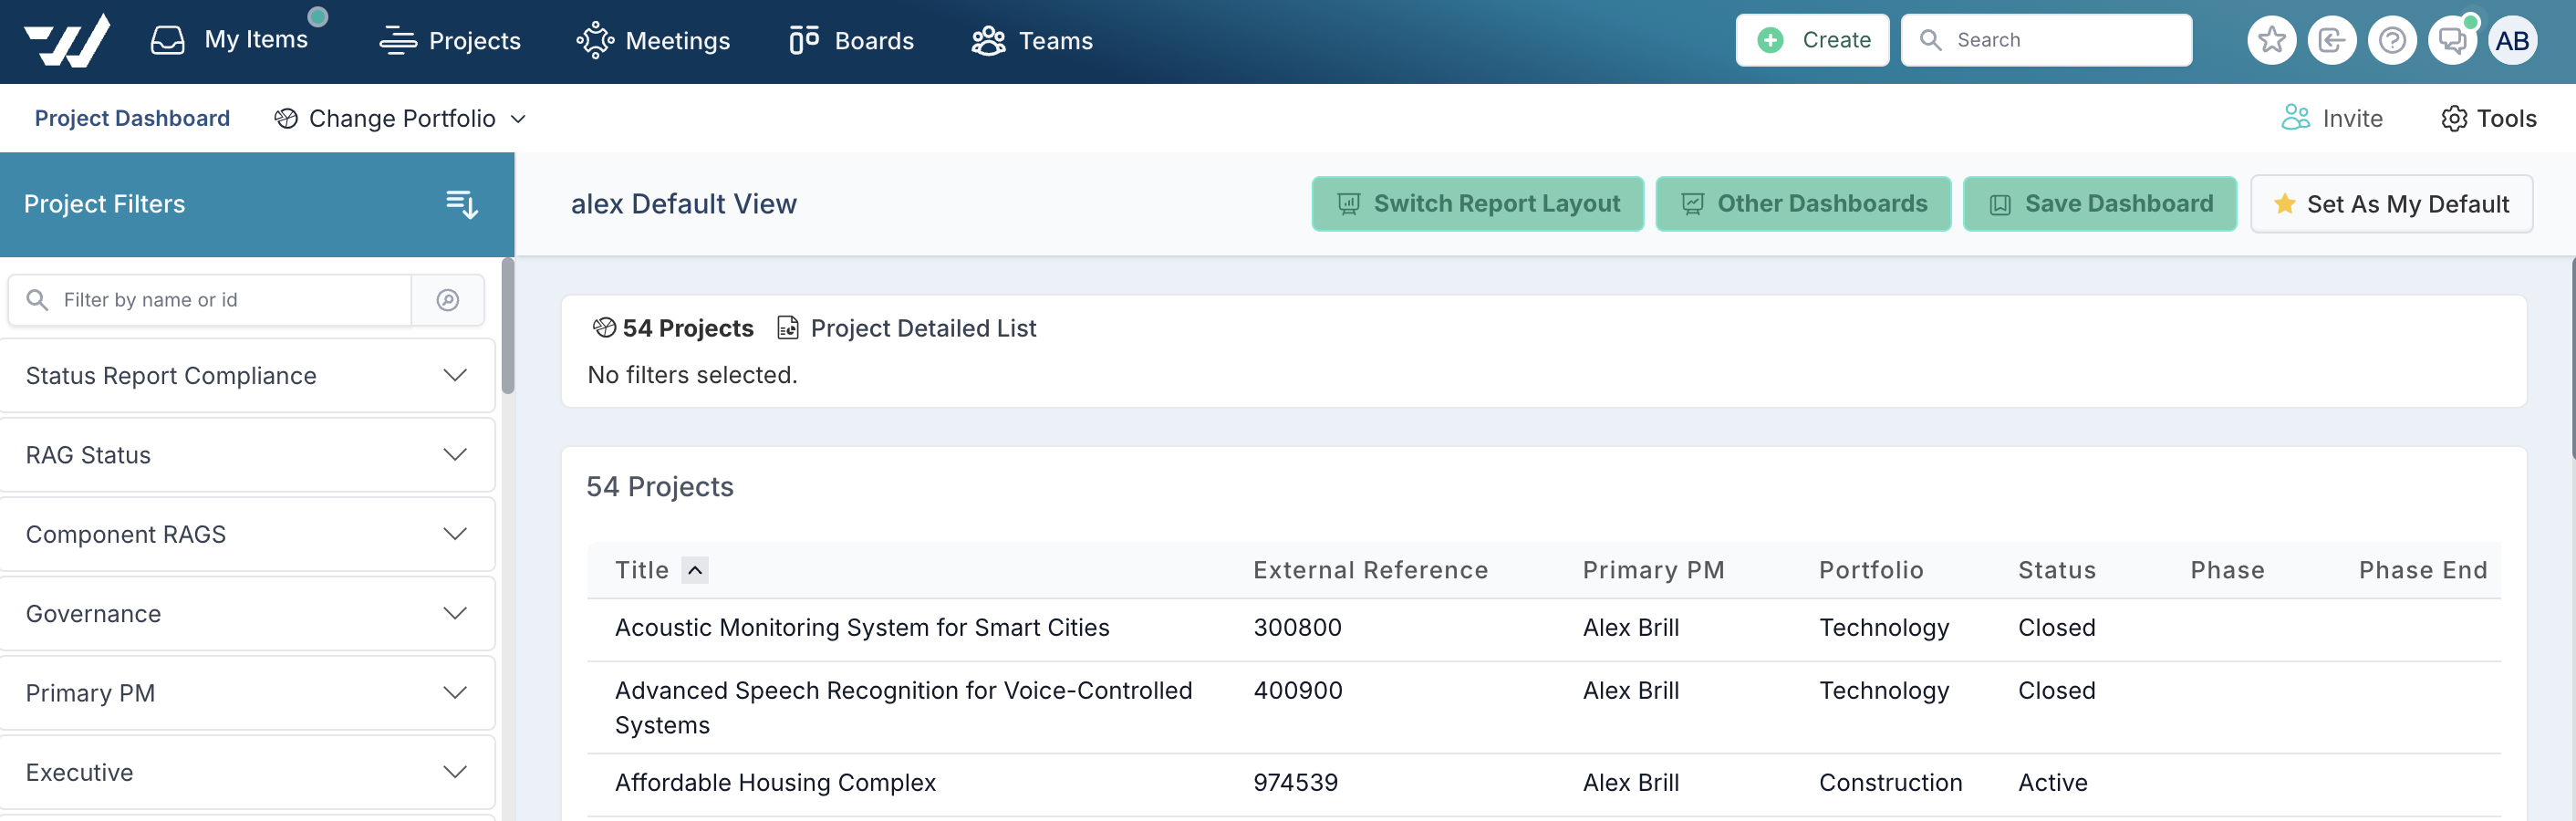Screen dimensions: 2576x821
Task: Click the compass icon beside the filter field
Action: [x=448, y=300]
